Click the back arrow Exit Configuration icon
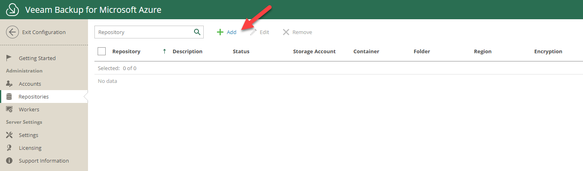Image resolution: width=583 pixels, height=171 pixels. [x=12, y=32]
